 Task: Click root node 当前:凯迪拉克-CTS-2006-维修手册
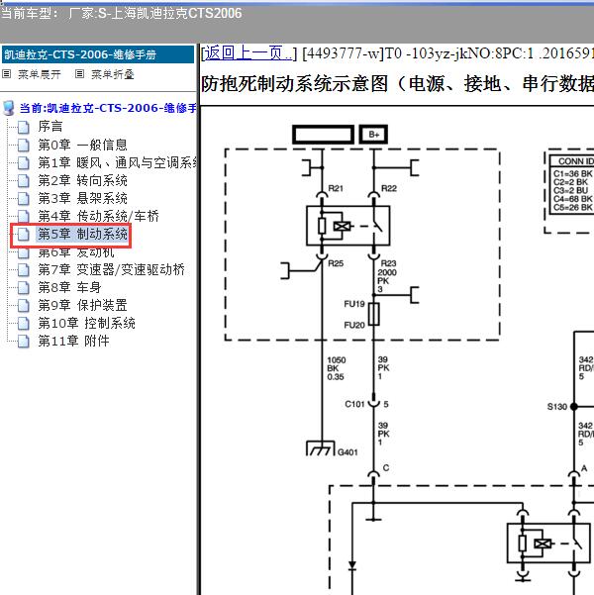[108, 108]
